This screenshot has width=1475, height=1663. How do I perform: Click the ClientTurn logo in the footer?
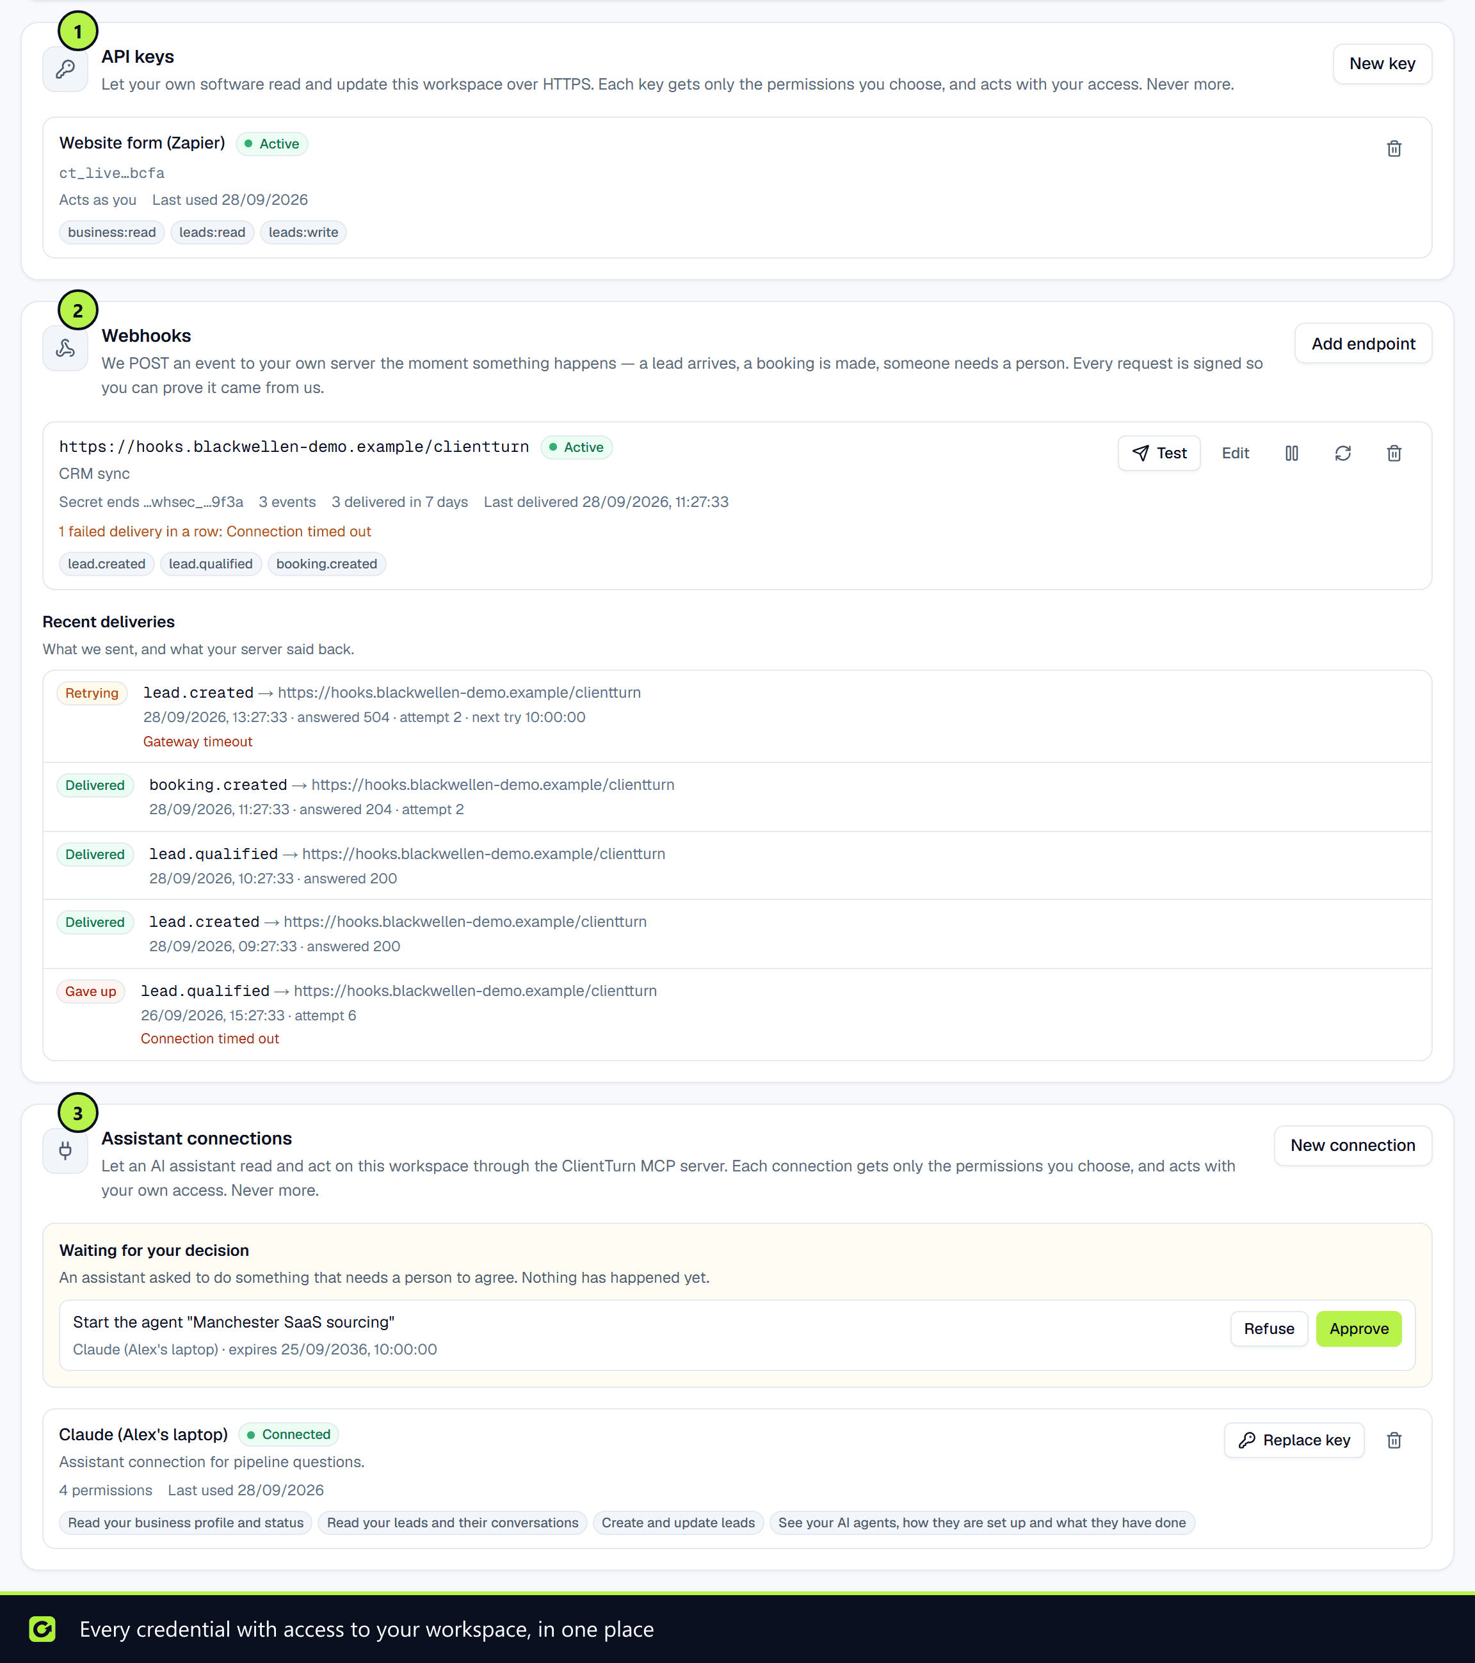tap(42, 1629)
